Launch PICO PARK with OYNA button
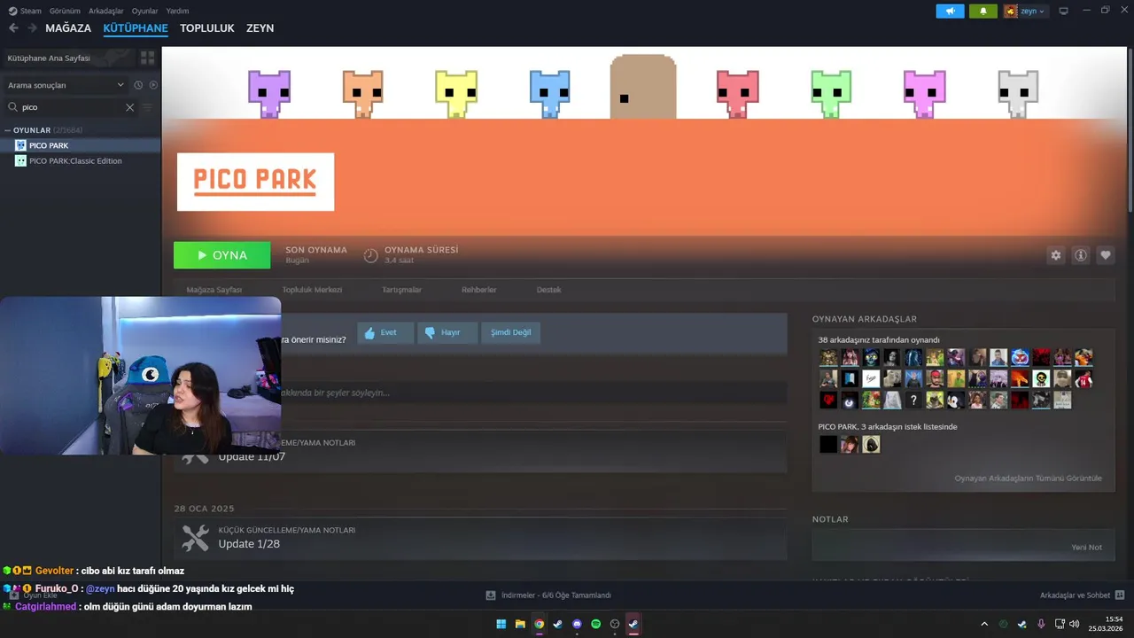Screen dimensions: 1134x638 (222, 255)
